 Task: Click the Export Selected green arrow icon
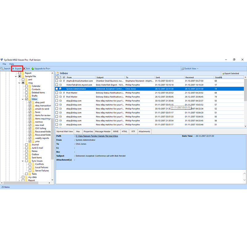[223, 73]
